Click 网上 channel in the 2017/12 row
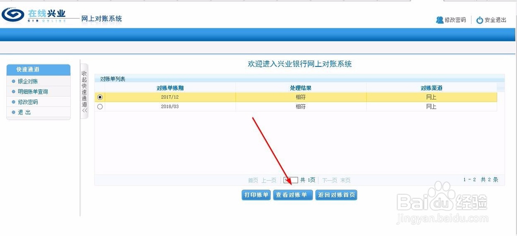 tap(431, 97)
